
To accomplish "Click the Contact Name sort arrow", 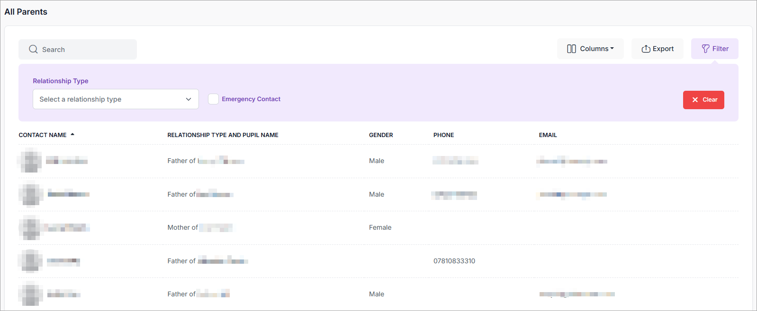I will pos(72,135).
